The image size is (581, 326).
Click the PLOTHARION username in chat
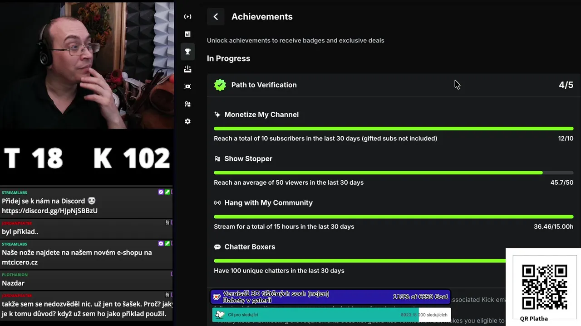point(15,275)
